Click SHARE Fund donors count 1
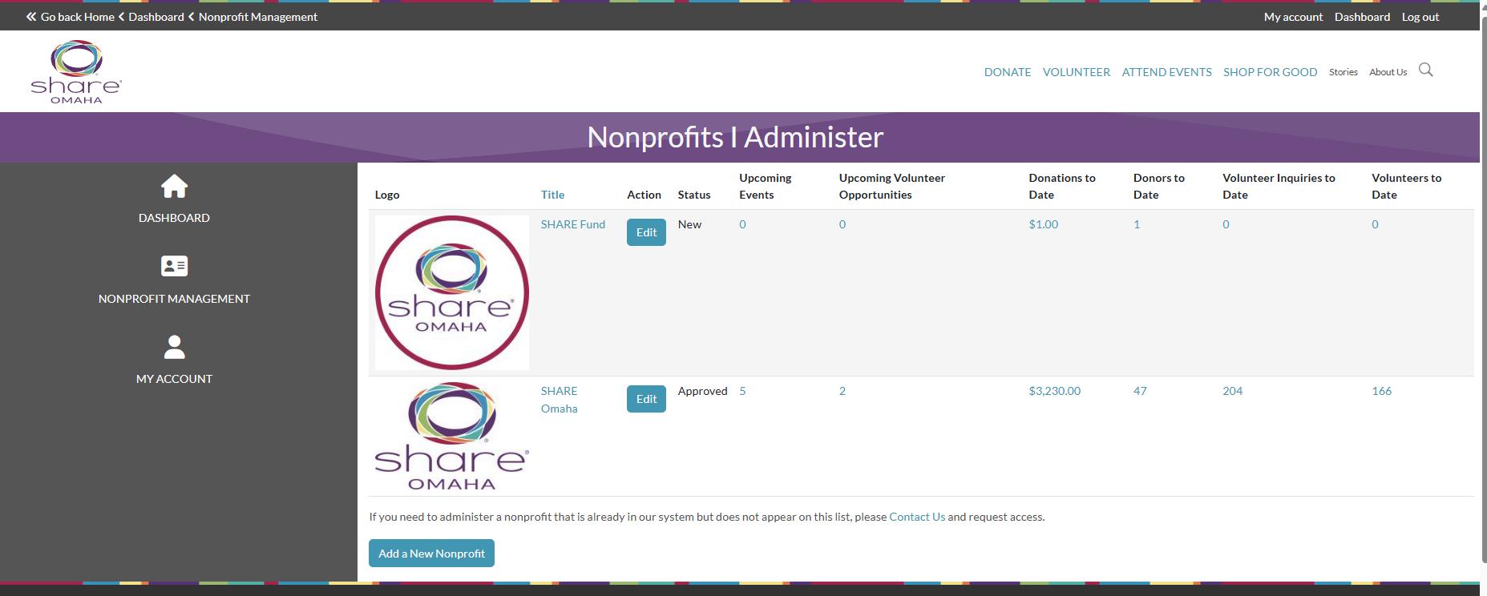Viewport: 1487px width, 596px height. coord(1137,224)
